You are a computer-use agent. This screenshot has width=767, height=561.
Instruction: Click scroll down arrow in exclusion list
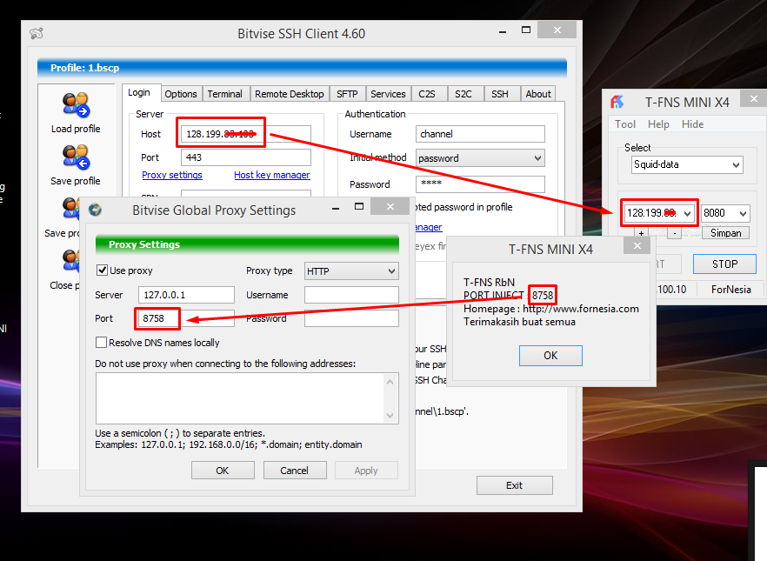tap(390, 416)
